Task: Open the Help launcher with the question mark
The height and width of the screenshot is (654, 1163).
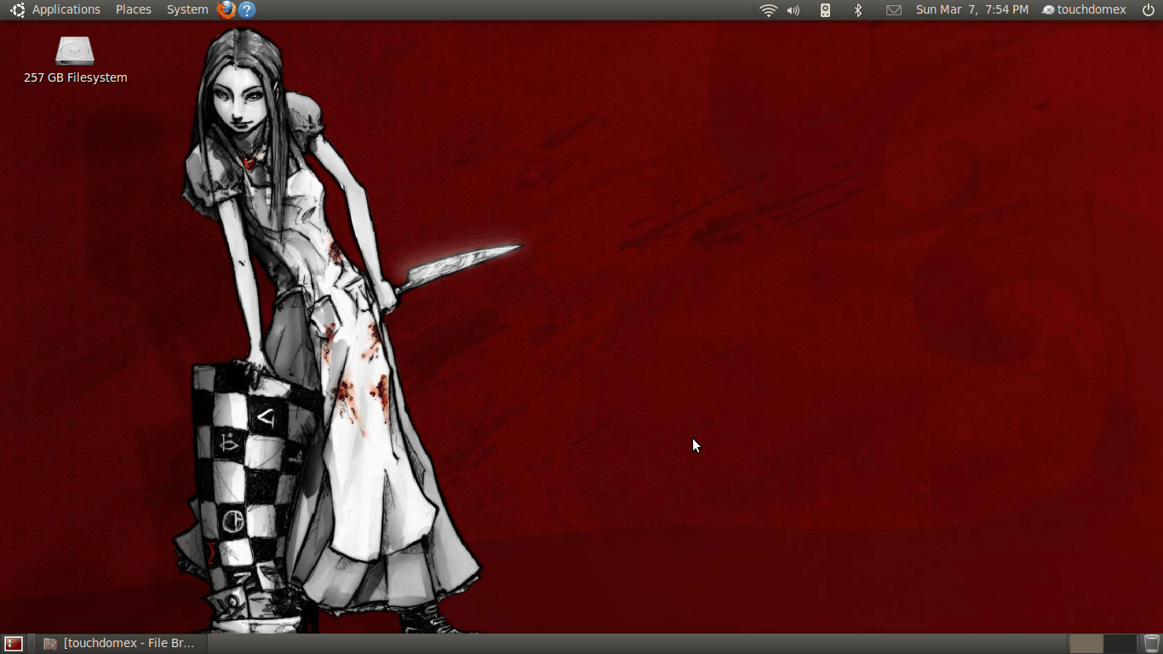Action: click(247, 10)
